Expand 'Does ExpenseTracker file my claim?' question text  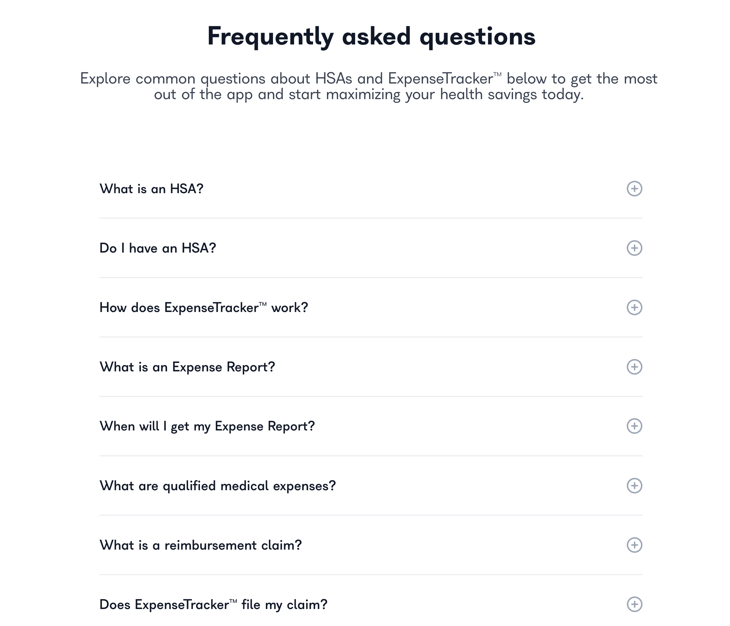(x=214, y=605)
